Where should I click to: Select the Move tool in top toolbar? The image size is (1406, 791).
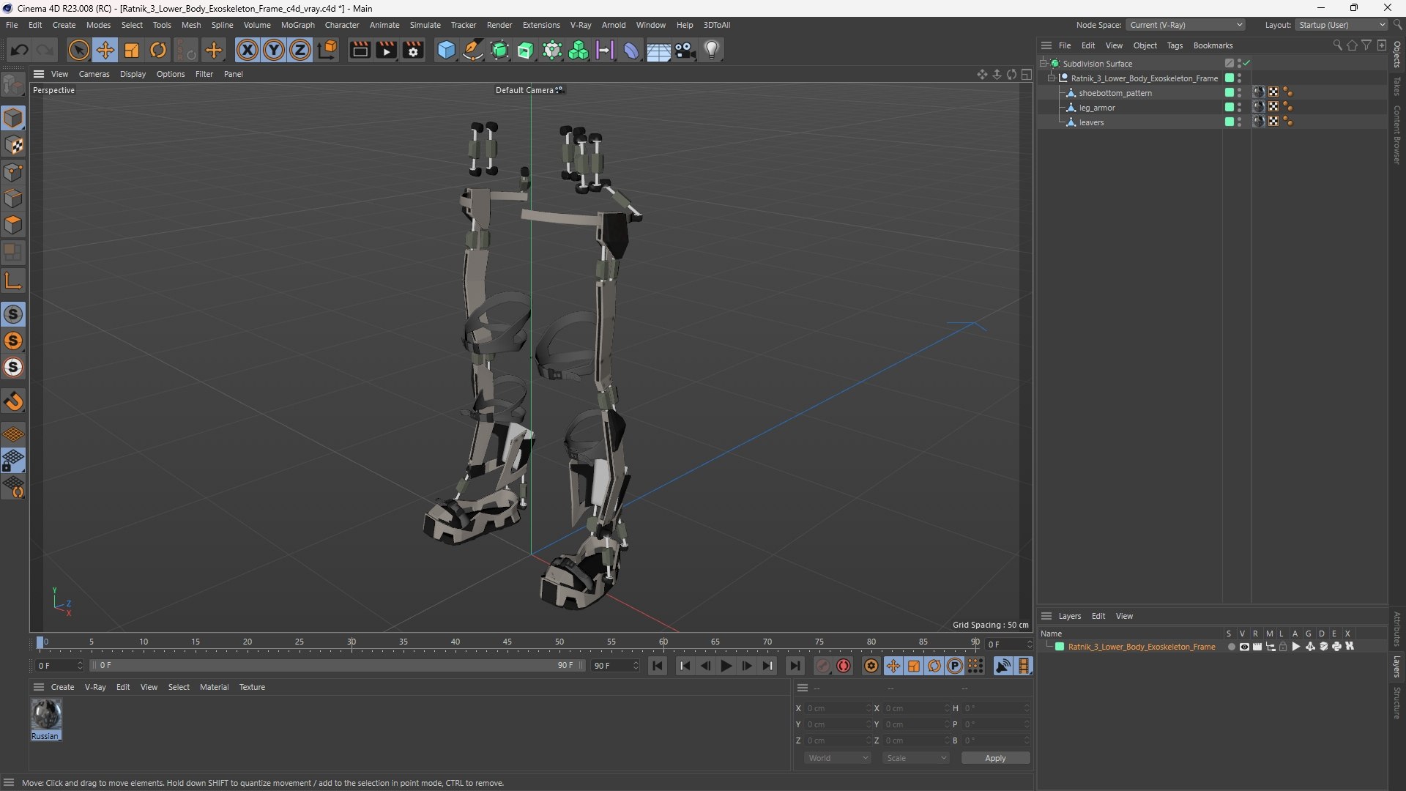tap(105, 50)
